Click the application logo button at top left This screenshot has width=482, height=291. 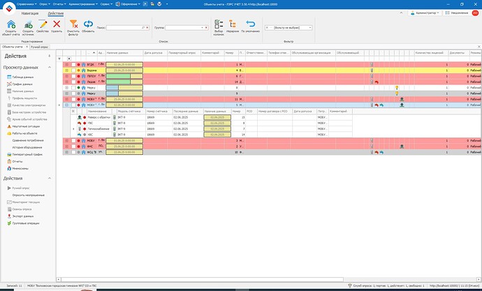(x=9, y=8)
